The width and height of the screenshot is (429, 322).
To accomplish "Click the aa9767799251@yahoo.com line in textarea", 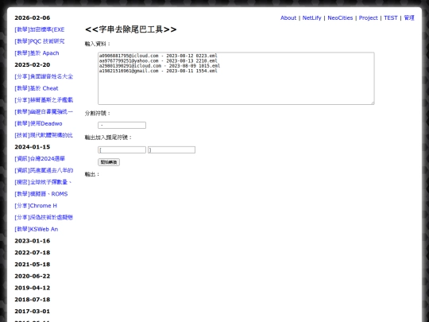I will click(158, 60).
